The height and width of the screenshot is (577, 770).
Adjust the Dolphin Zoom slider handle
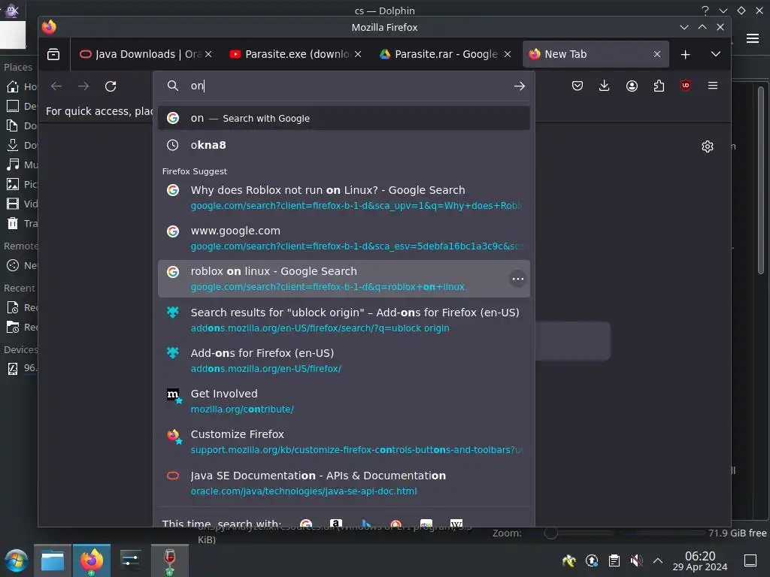551,533
